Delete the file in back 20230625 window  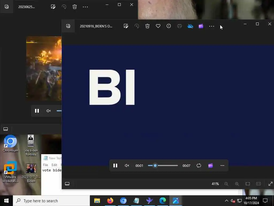pyautogui.click(x=75, y=7)
